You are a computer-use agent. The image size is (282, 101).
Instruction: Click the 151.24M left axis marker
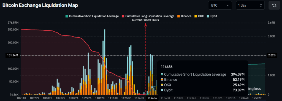click(12, 56)
